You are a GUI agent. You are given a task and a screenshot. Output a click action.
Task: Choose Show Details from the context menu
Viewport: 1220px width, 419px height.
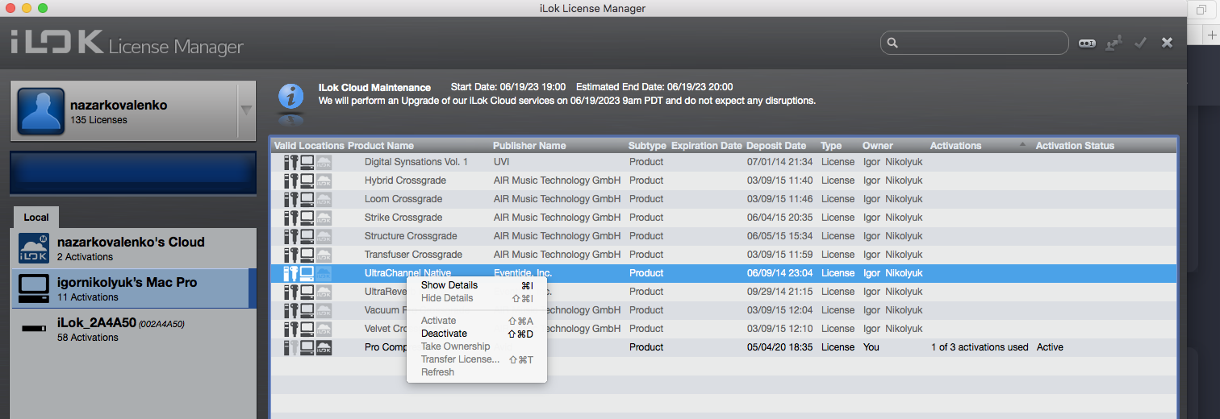(x=449, y=285)
